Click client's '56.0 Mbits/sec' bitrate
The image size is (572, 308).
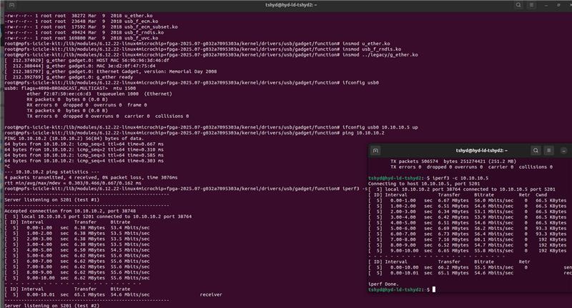coord(493,201)
